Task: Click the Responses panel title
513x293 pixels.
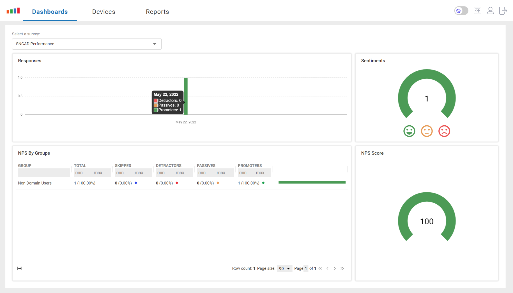Action: coord(30,61)
